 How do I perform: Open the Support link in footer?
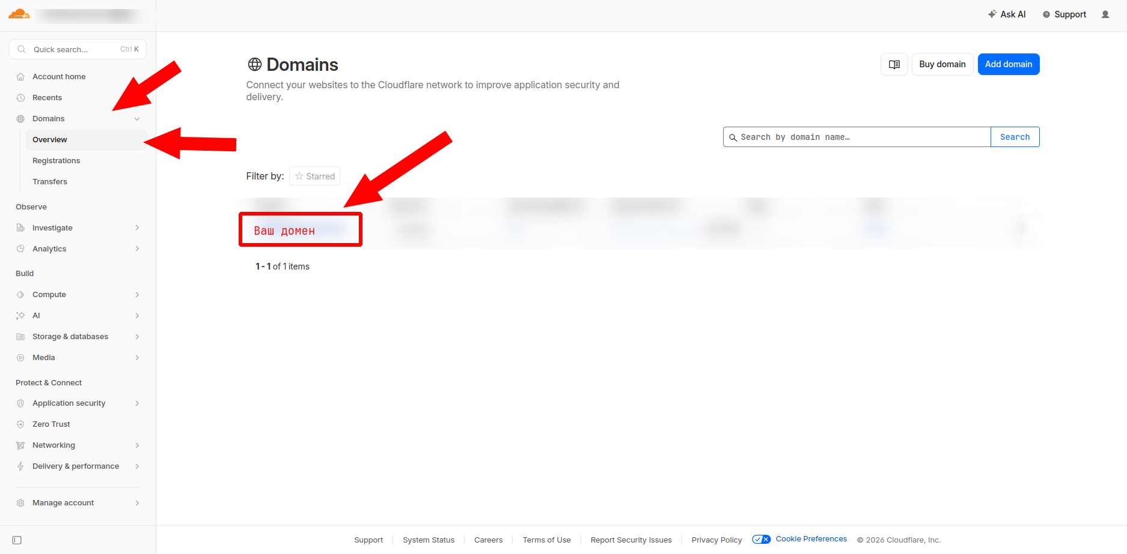pos(368,540)
